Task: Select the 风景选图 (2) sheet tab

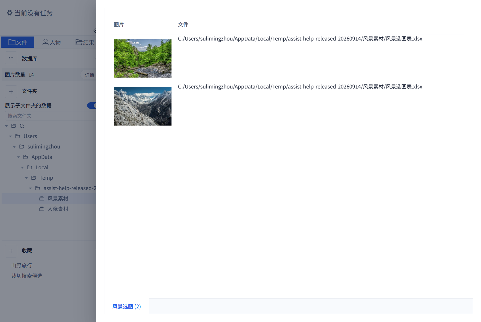Action: (127, 306)
